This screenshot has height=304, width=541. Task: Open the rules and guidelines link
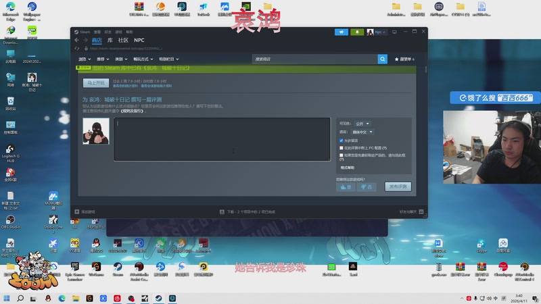(x=133, y=111)
